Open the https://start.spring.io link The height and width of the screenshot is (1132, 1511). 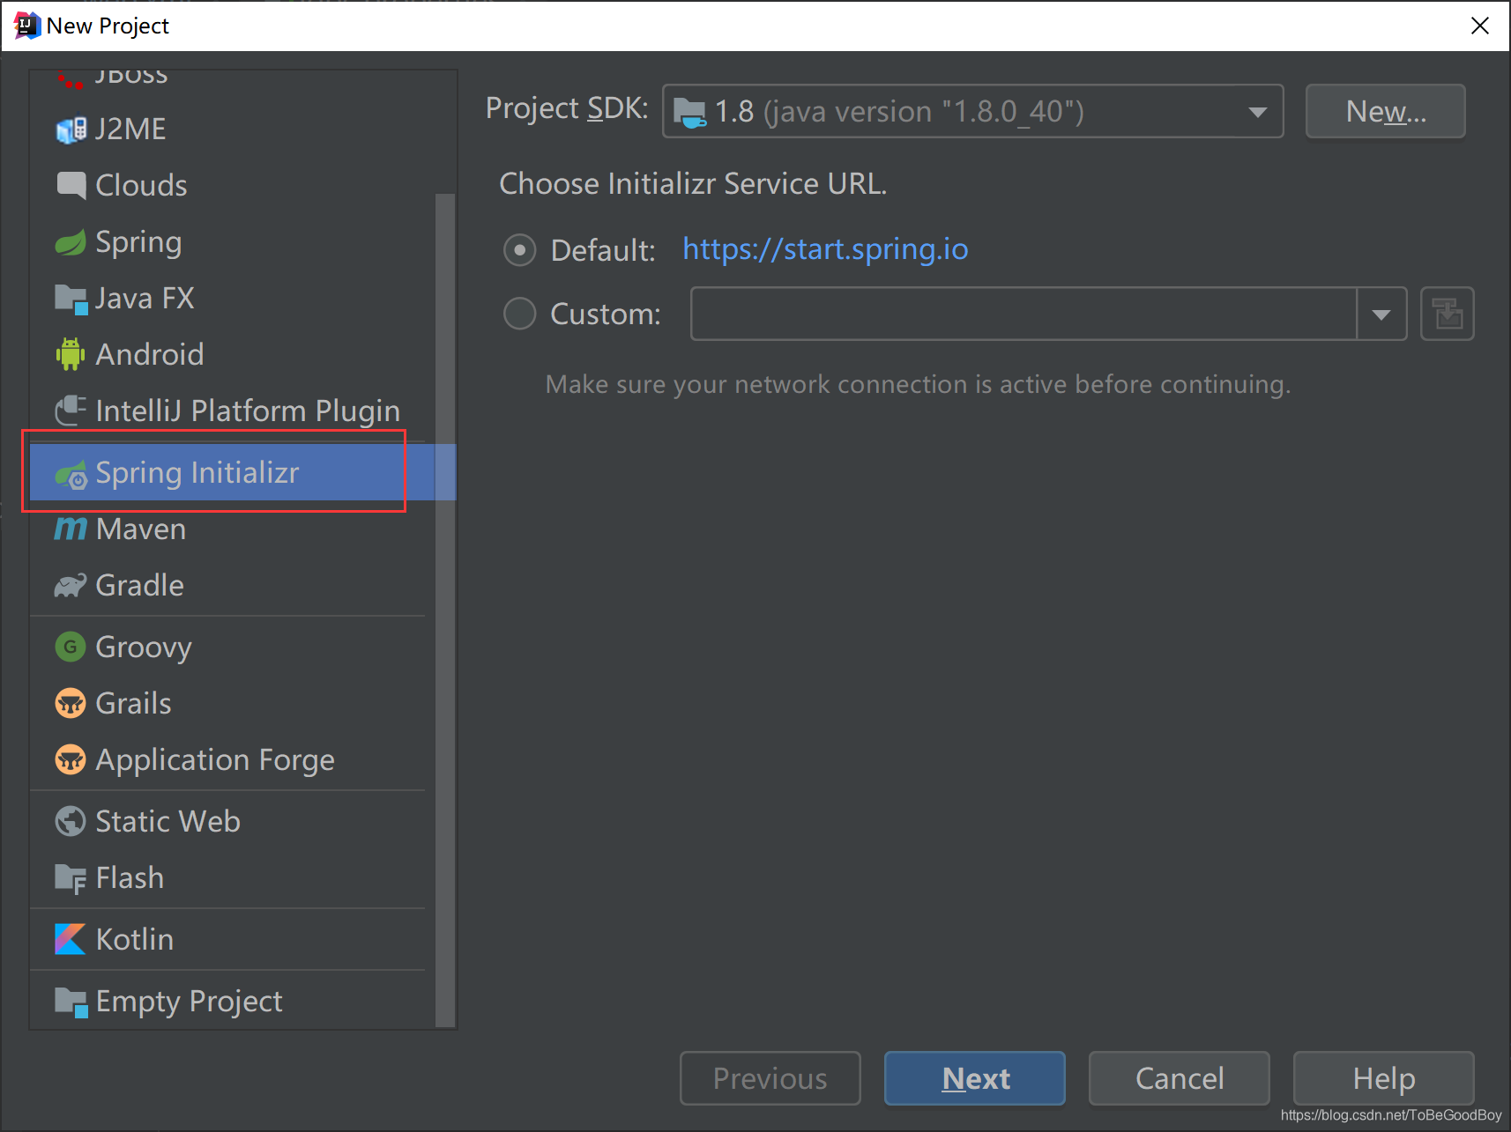(x=825, y=249)
